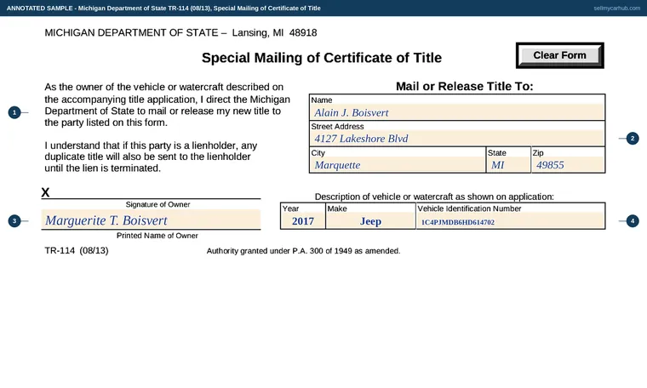The width and height of the screenshot is (647, 388).
Task: Edit the City field showing Marquette
Action: (398, 165)
